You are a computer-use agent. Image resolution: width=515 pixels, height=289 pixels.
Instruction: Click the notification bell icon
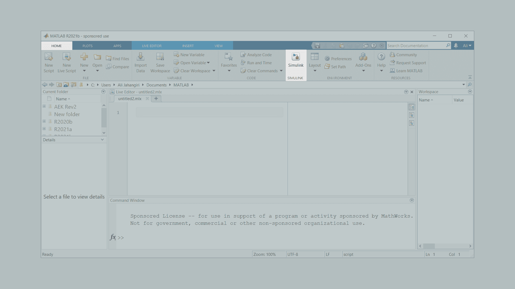(x=456, y=45)
